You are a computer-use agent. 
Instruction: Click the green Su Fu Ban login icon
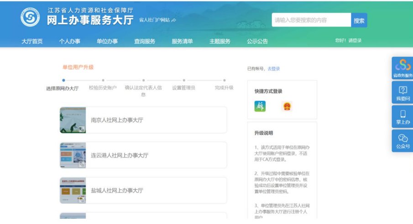tap(260, 107)
